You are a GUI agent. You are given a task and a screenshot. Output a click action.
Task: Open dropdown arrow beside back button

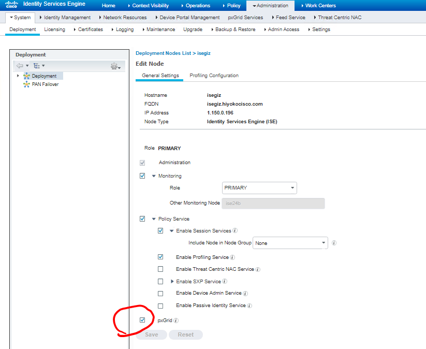27,66
